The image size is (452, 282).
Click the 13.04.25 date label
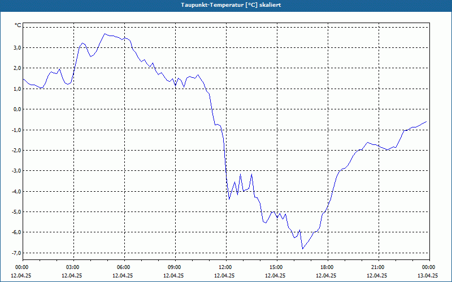tap(428, 275)
